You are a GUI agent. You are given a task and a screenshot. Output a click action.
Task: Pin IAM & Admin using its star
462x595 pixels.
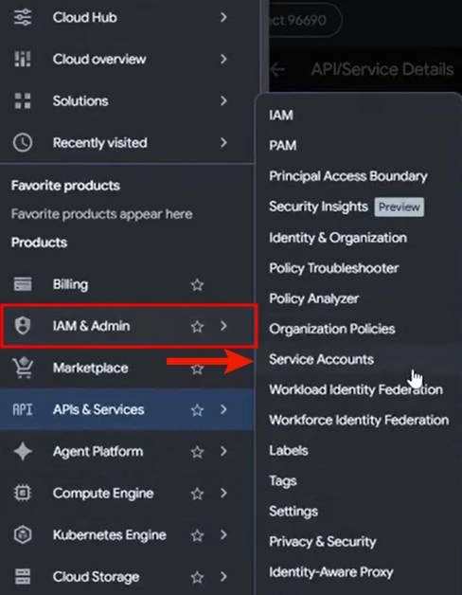coord(197,326)
